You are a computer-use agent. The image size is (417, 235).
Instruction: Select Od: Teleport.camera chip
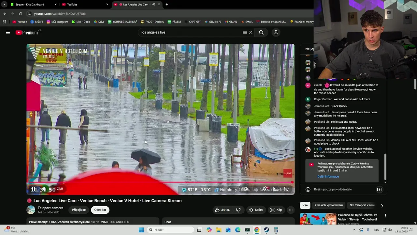click(x=363, y=205)
